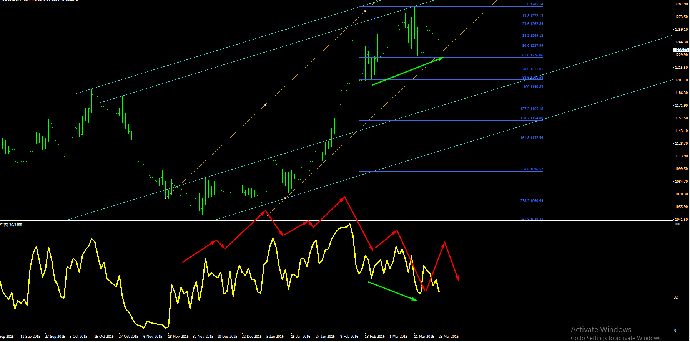This screenshot has width=690, height=342.
Task: Select price scale value 1157.50
Action: tap(682, 118)
